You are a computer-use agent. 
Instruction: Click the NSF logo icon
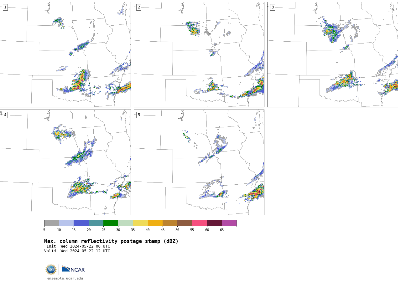click(51, 269)
